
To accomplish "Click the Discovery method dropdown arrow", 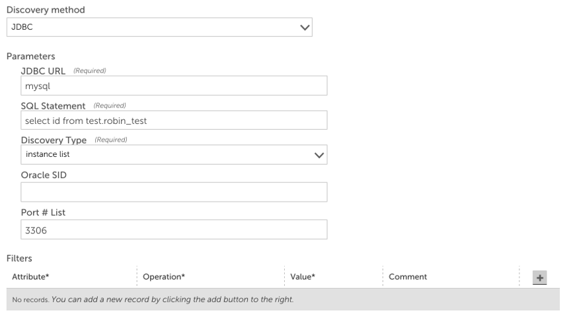I will 305,28.
